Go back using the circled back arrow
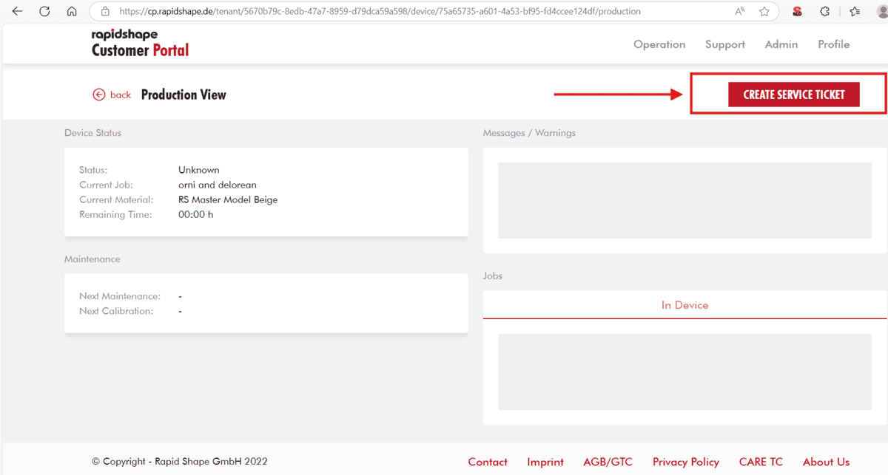This screenshot has height=475, width=888. tap(98, 95)
